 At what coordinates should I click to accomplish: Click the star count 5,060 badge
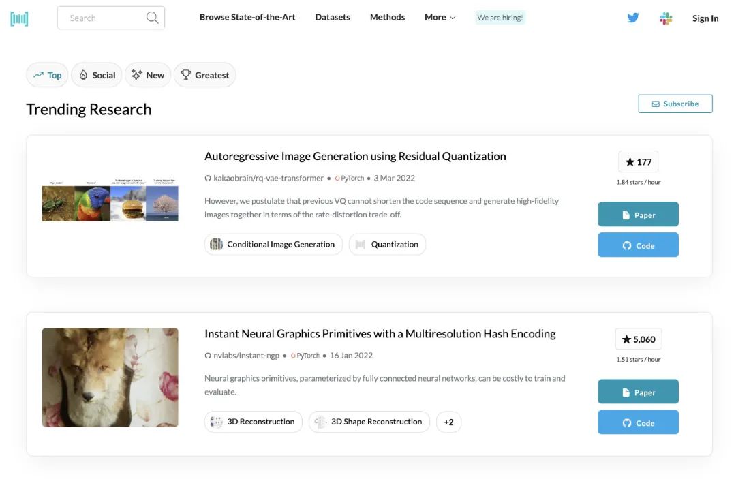[x=639, y=339]
